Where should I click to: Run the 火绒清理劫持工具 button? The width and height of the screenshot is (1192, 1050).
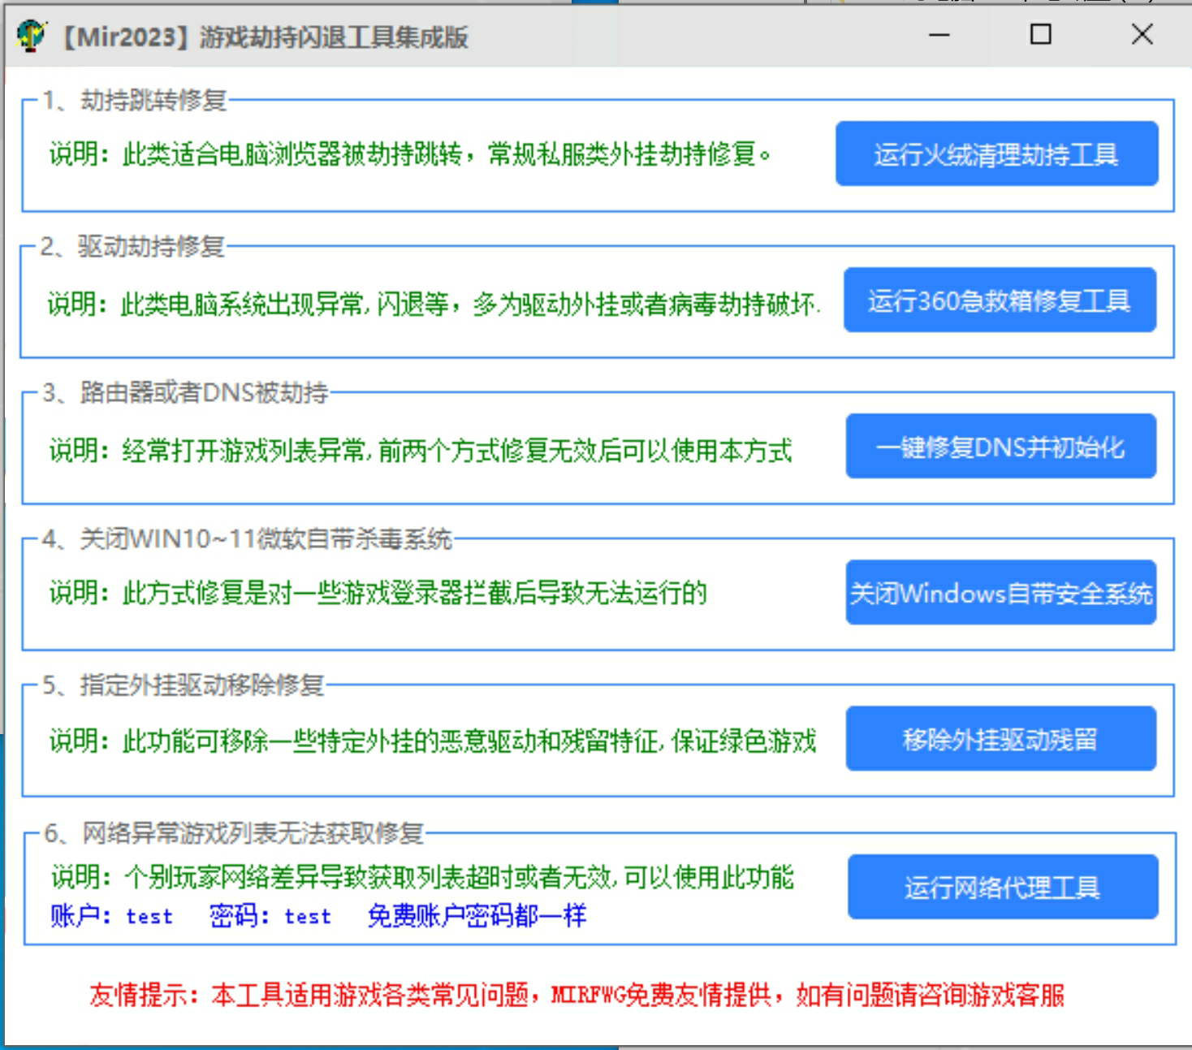[996, 153]
